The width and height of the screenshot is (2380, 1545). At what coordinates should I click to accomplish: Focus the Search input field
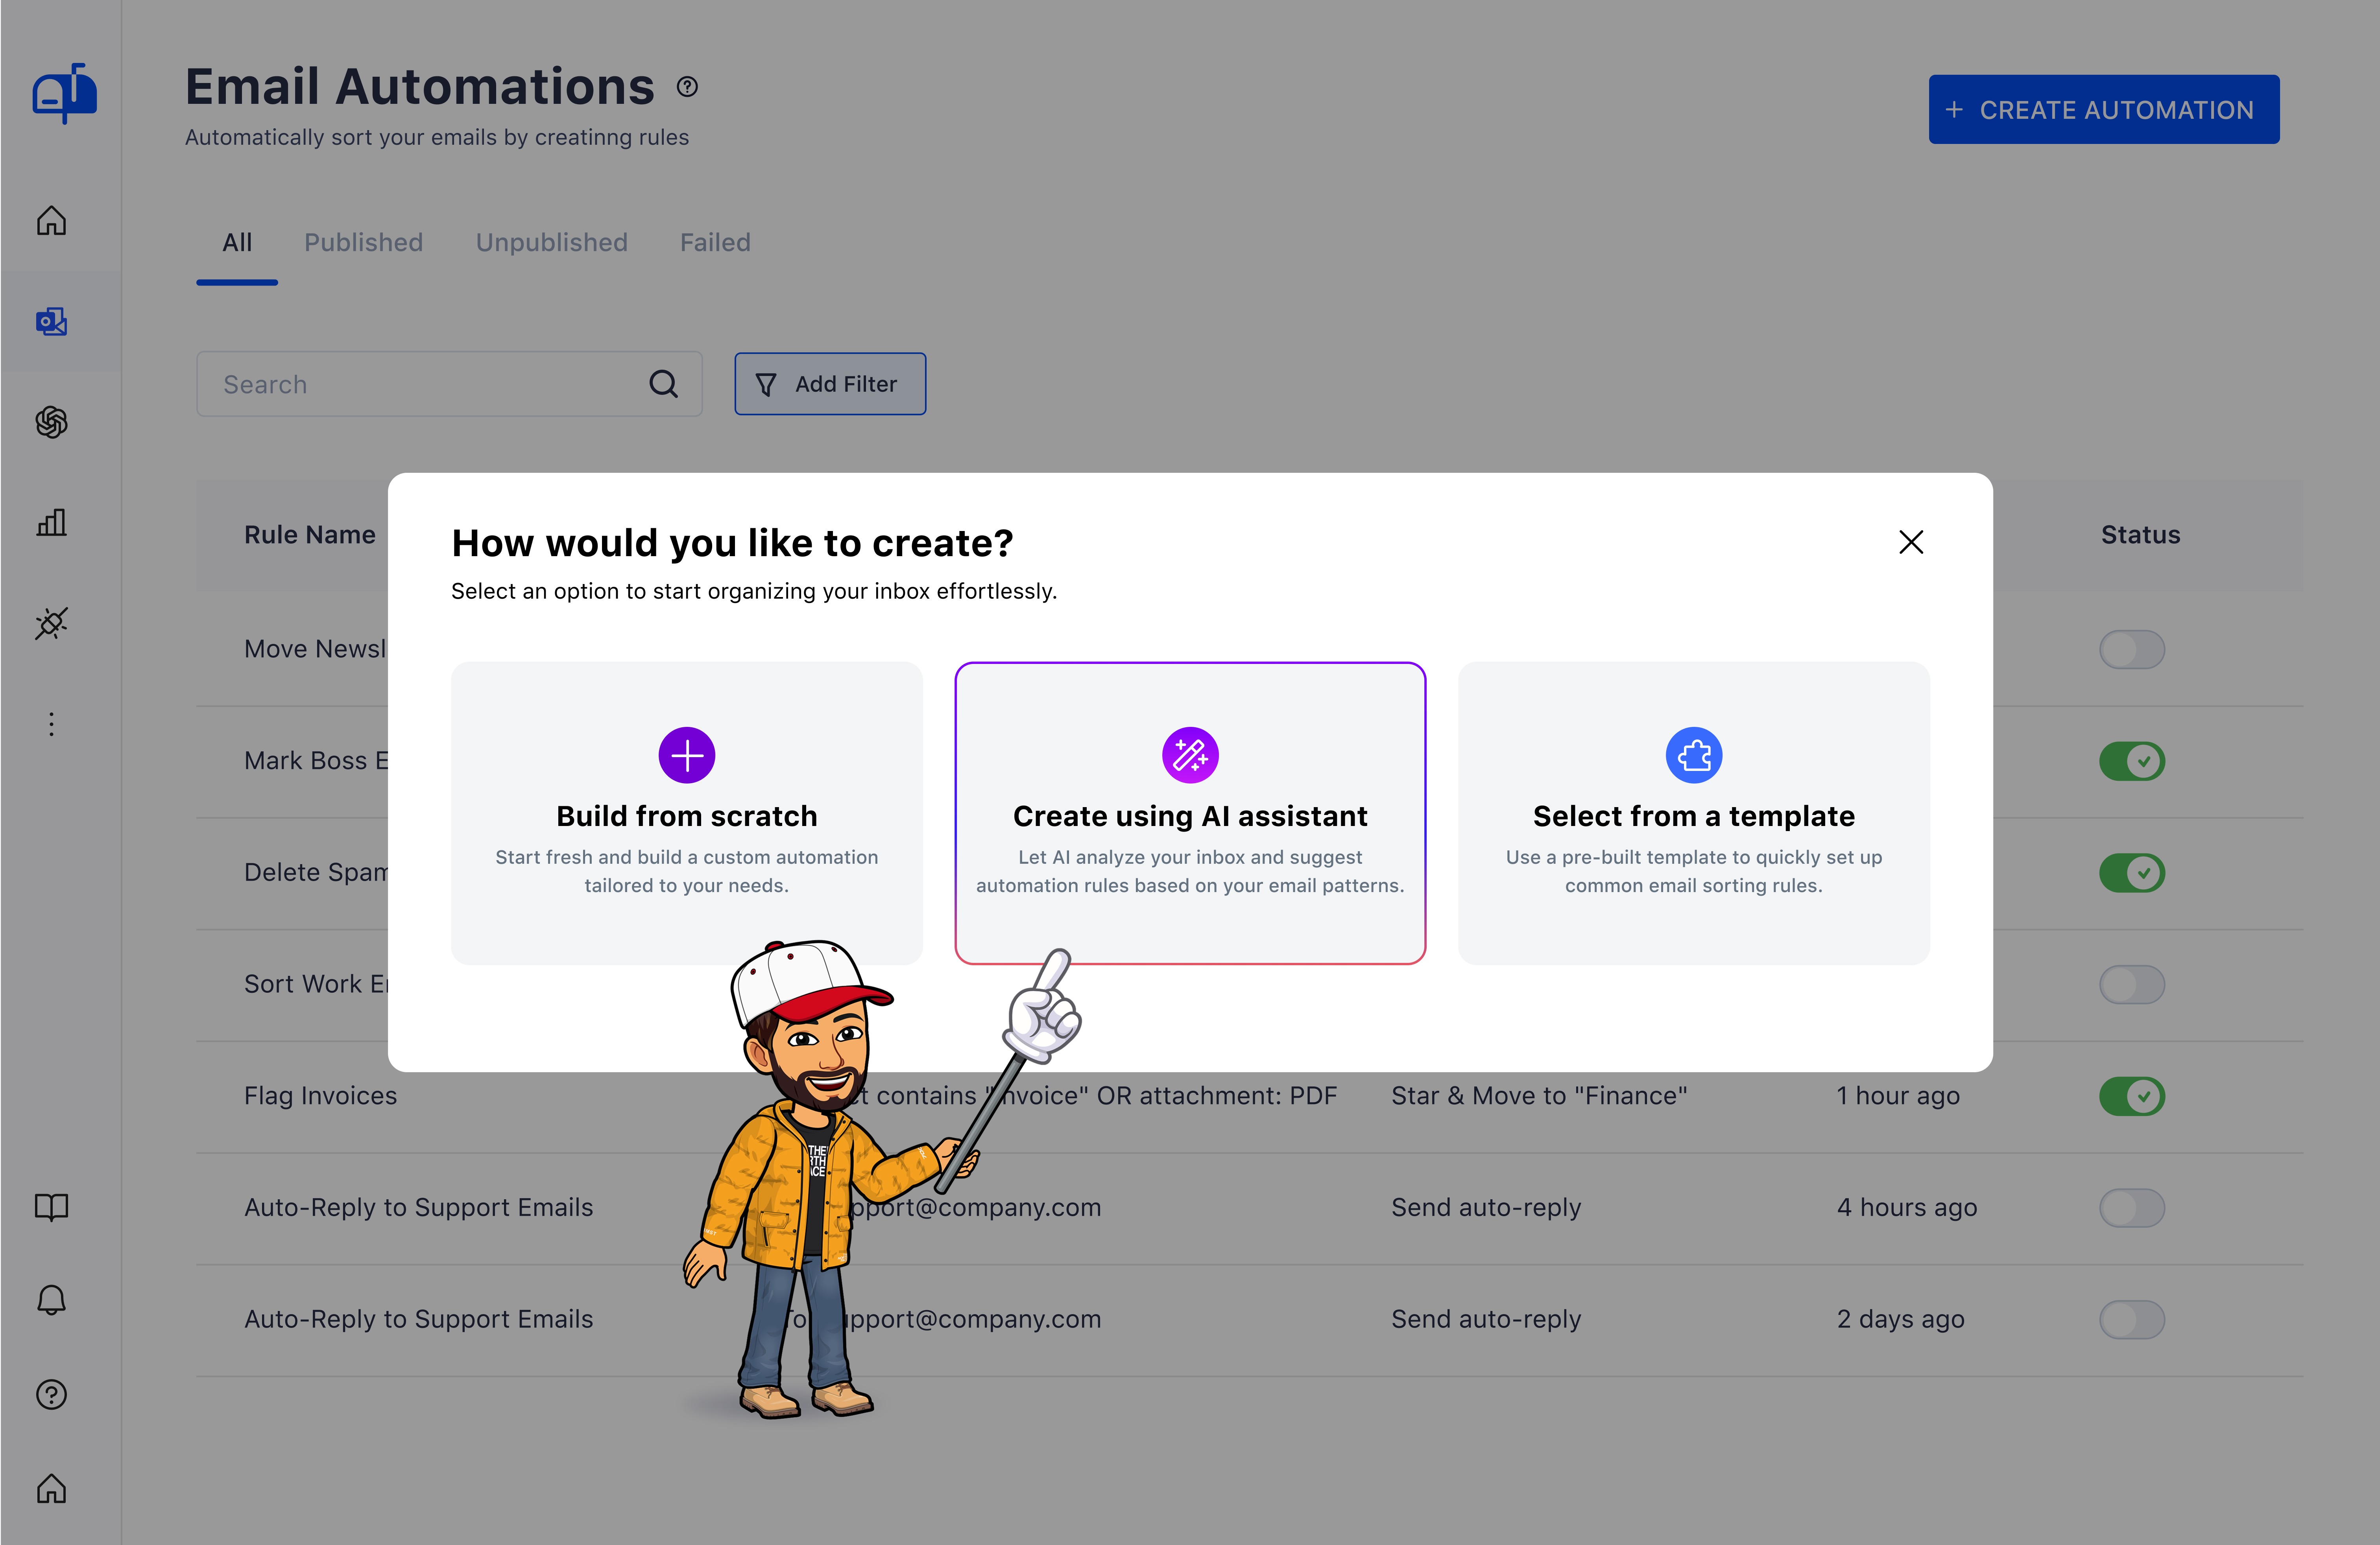point(449,384)
